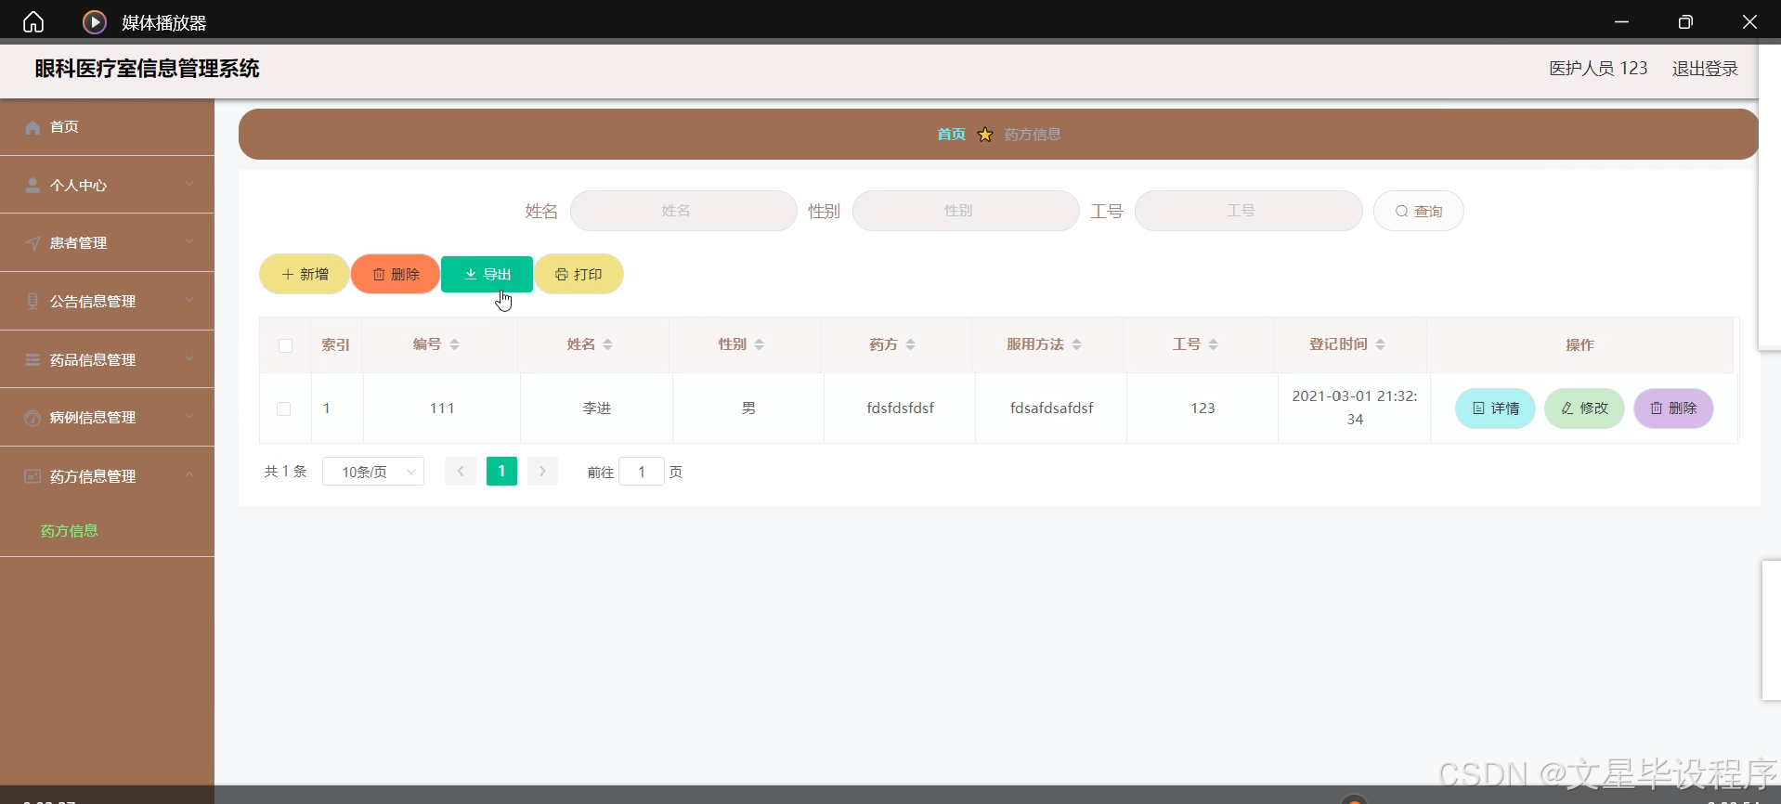Sort 服用方法 column with its sort arrows
Screen dimensions: 1781x804
pos(1076,344)
